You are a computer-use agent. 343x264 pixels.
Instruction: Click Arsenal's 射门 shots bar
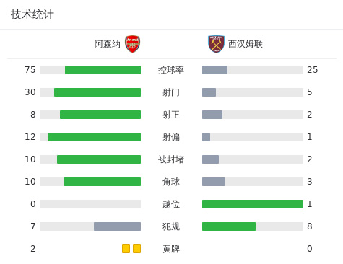[x=97, y=92]
